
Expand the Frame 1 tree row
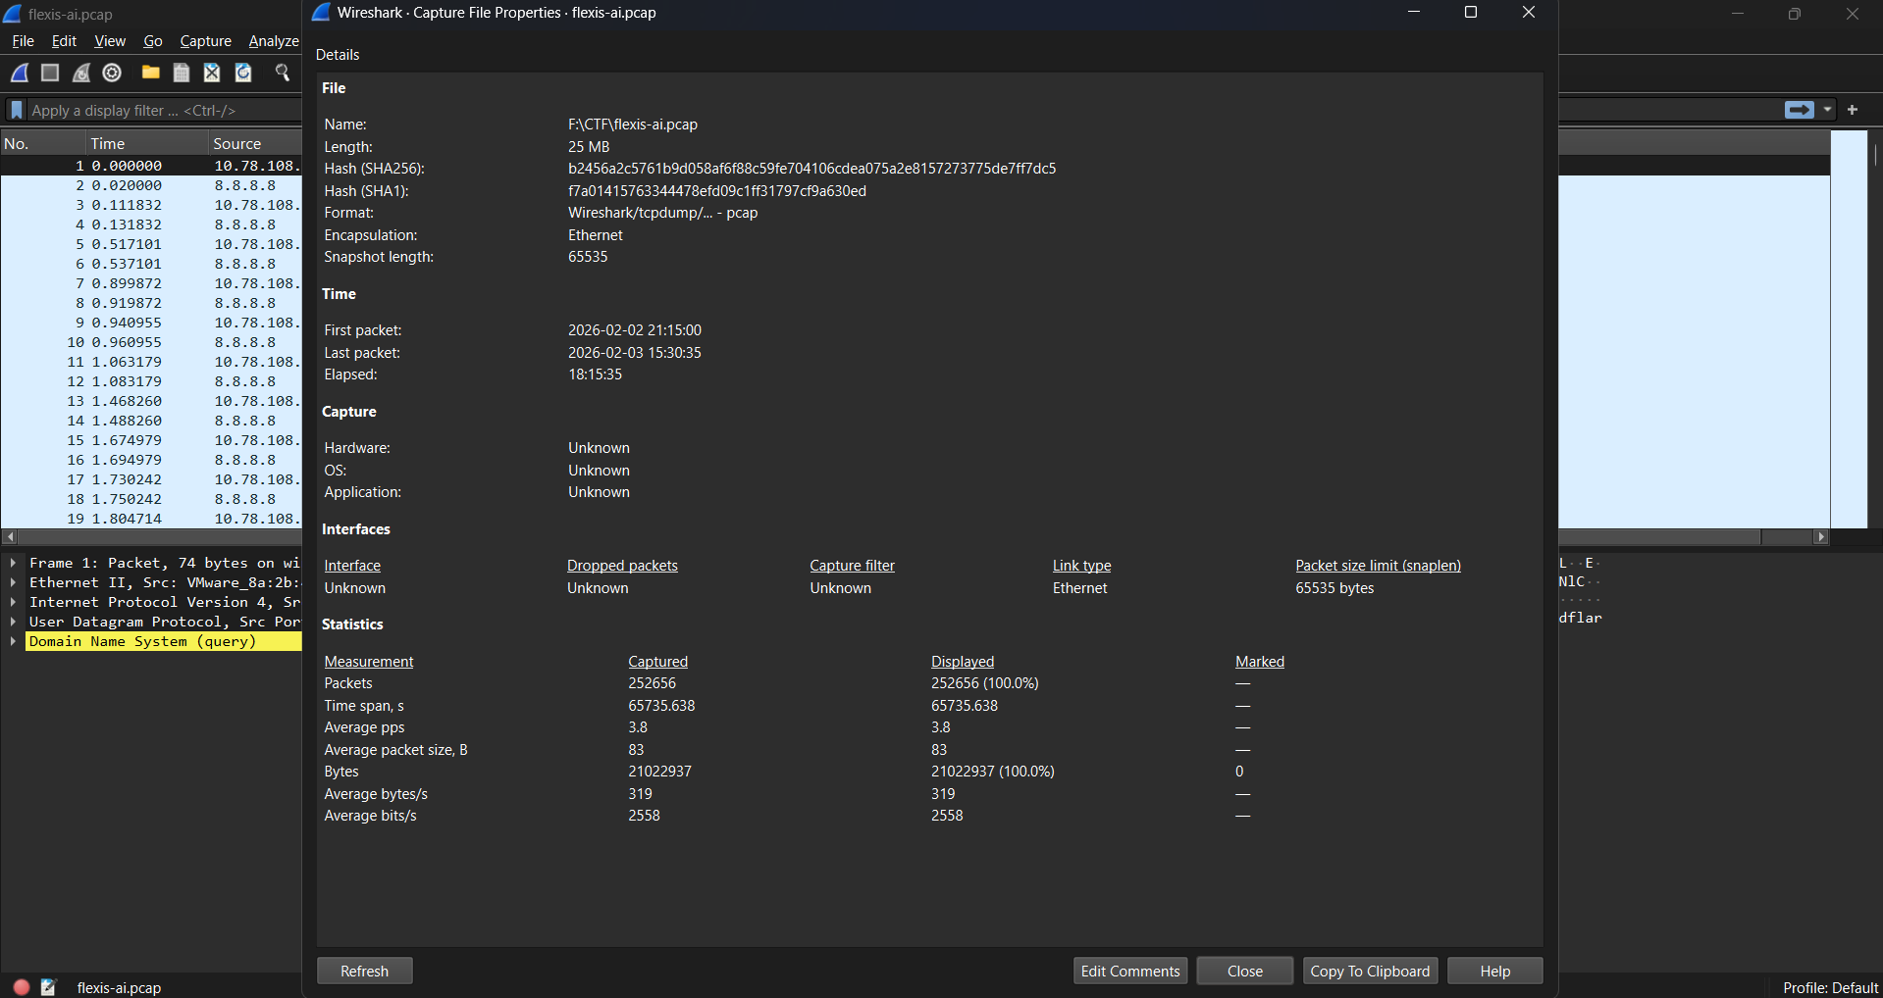13,563
